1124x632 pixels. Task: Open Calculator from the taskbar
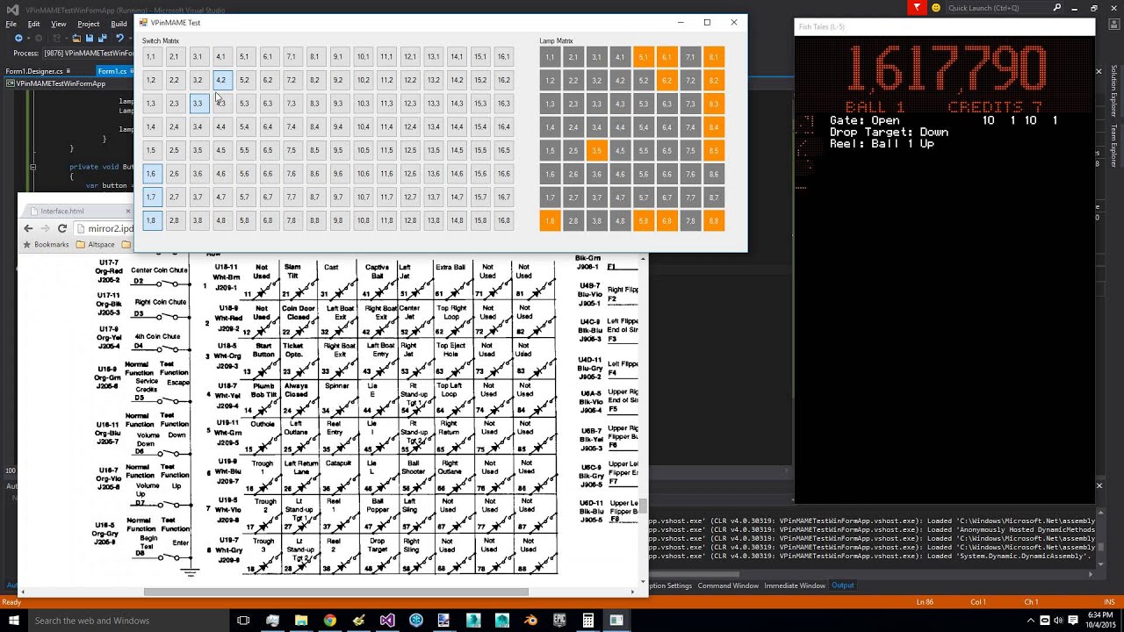coord(588,621)
